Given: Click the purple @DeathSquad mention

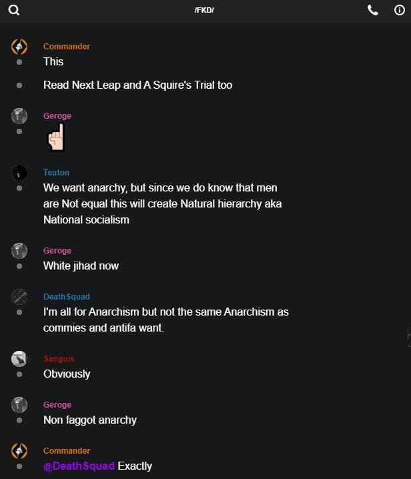Looking at the screenshot, I should tap(79, 466).
